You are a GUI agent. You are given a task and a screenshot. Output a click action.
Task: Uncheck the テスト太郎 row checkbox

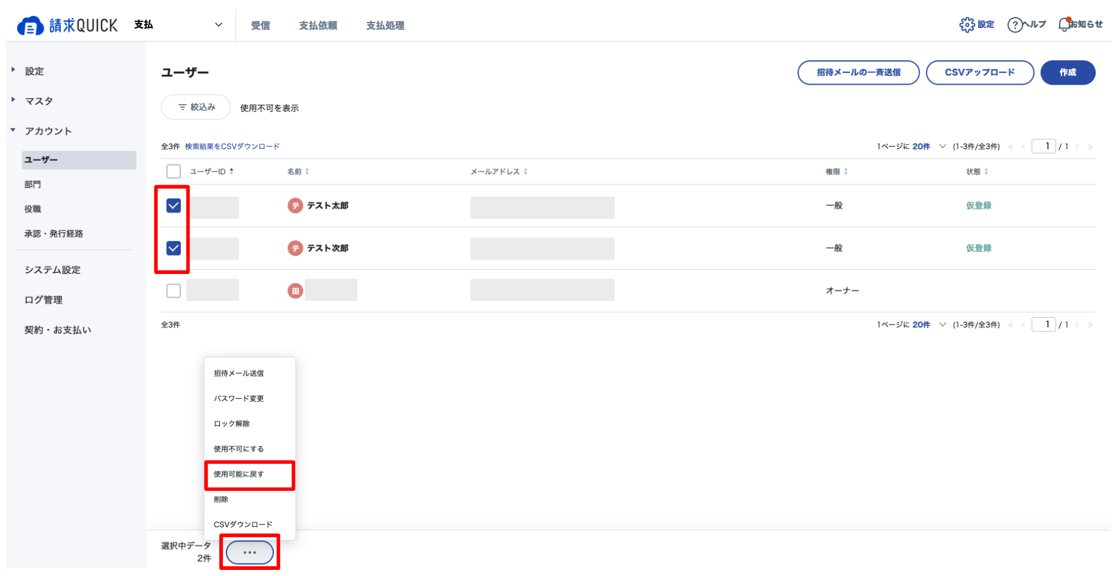pos(173,206)
